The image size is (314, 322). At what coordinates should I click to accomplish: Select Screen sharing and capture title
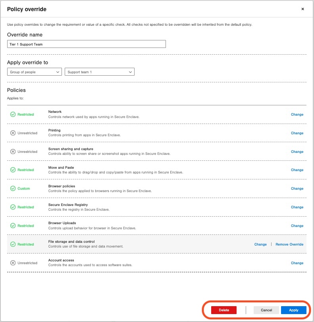tap(71, 149)
